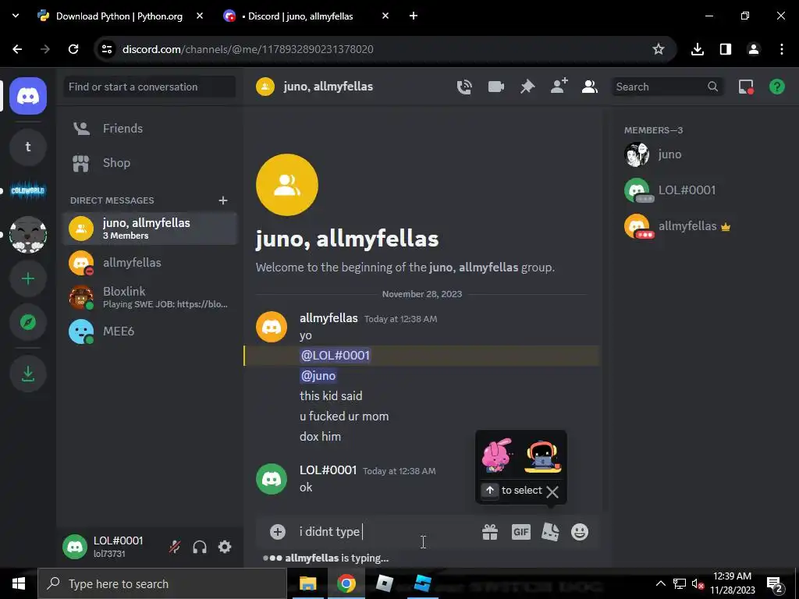Focus the message Search field
Image resolution: width=799 pixels, height=599 pixels.
[x=667, y=87]
